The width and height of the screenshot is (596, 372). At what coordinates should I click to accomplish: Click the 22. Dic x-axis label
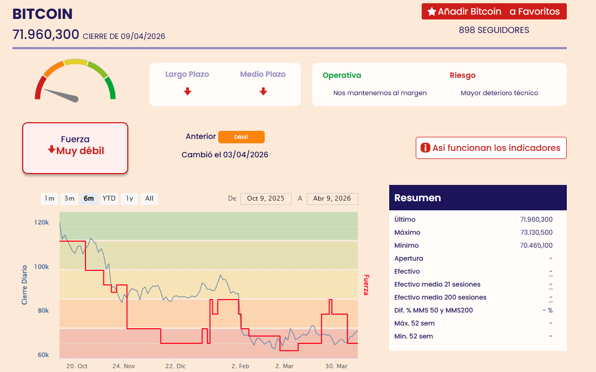tap(175, 366)
